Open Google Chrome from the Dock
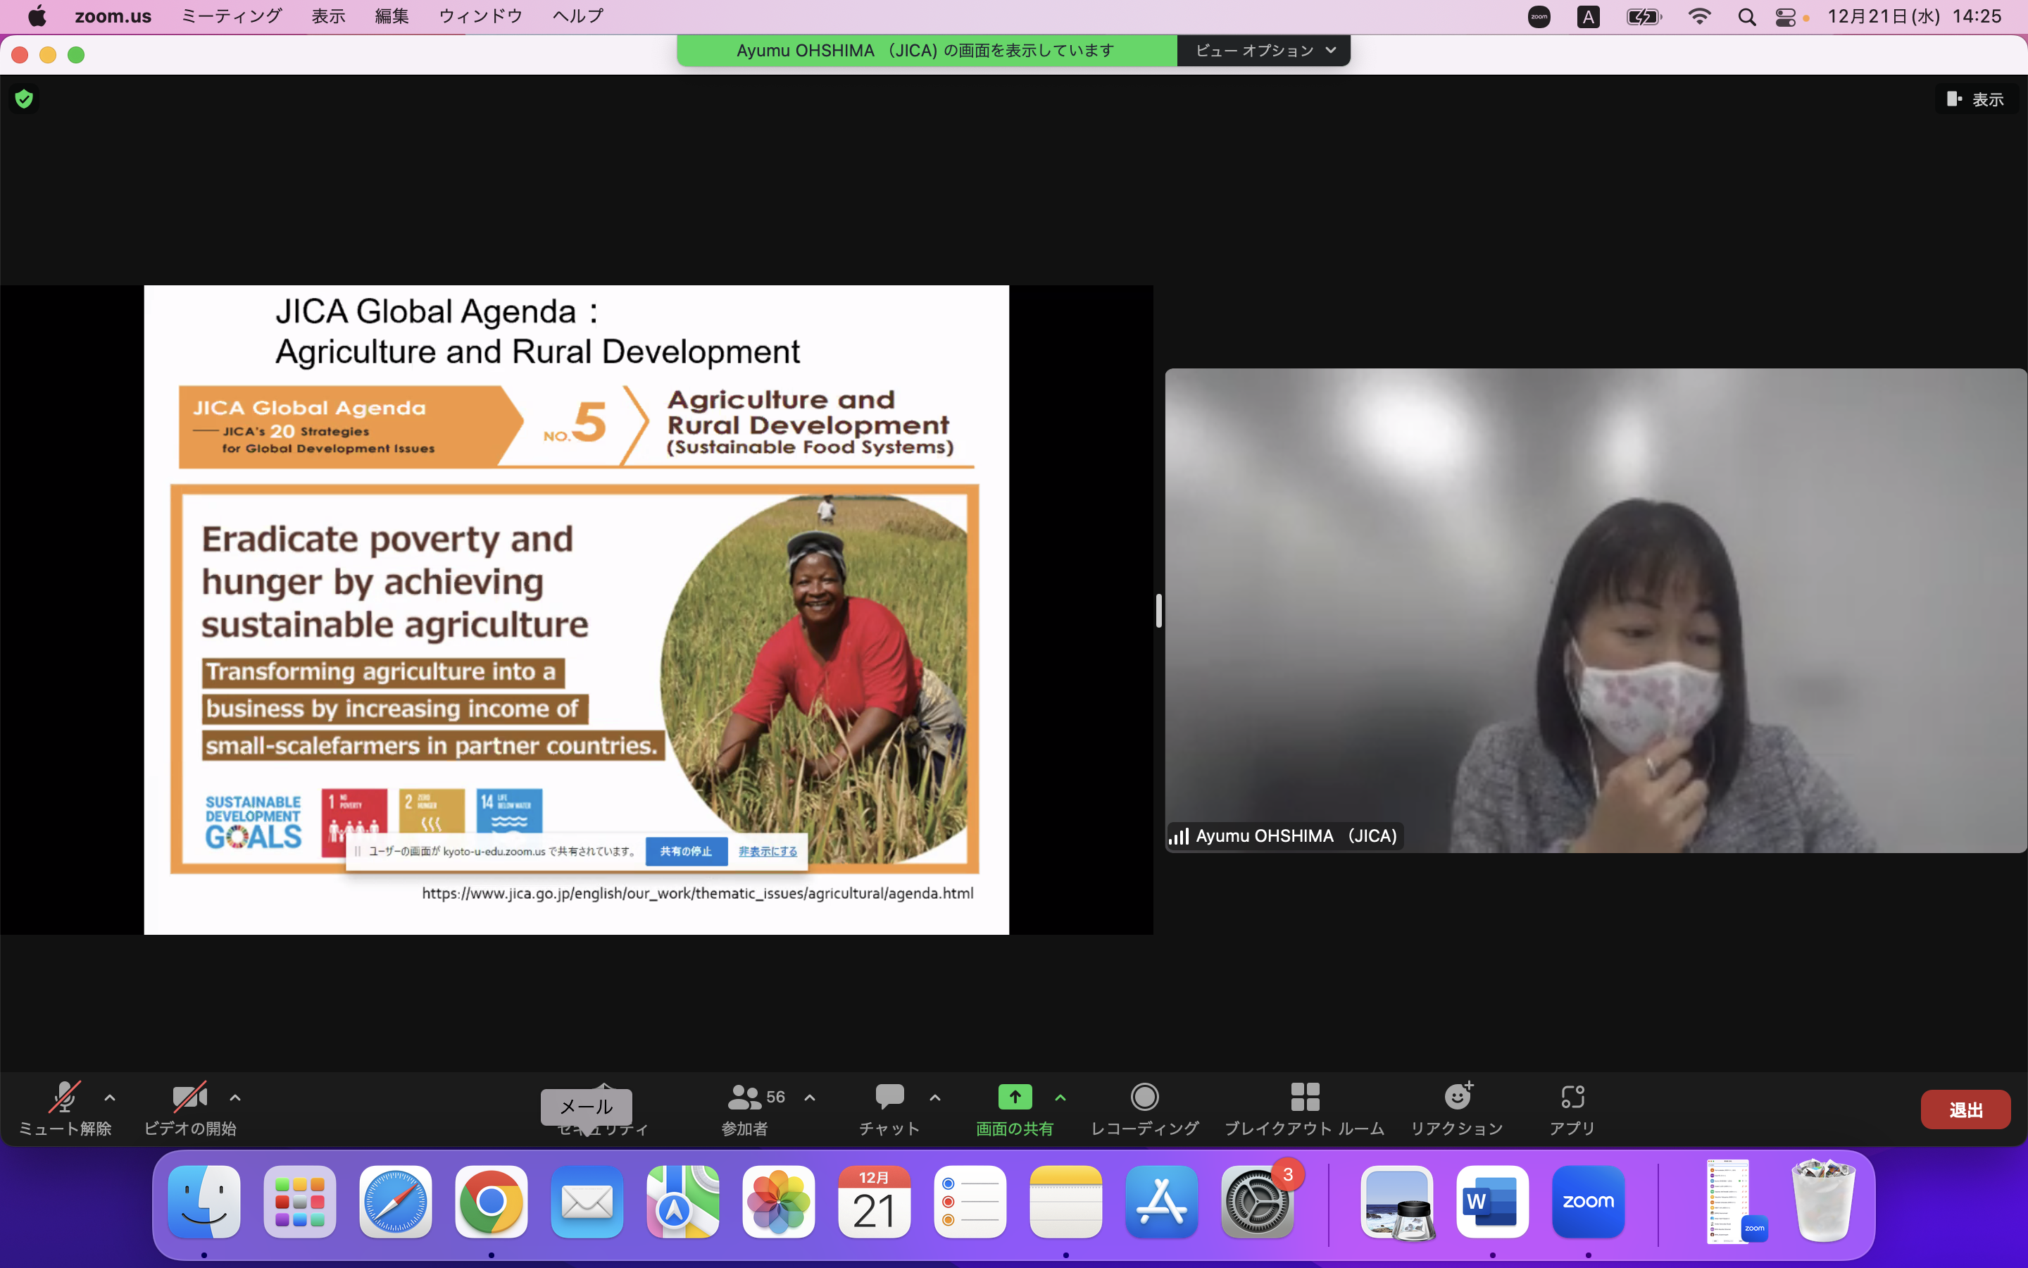 (491, 1202)
